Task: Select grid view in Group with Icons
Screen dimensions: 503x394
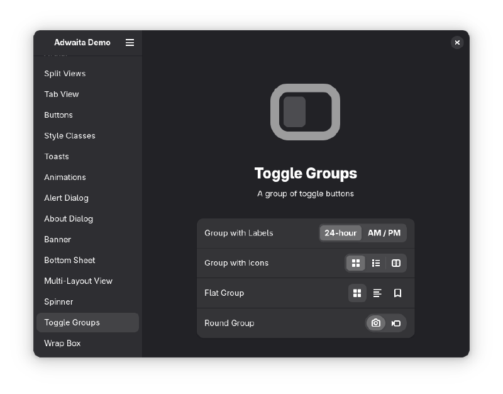Action: click(x=356, y=263)
